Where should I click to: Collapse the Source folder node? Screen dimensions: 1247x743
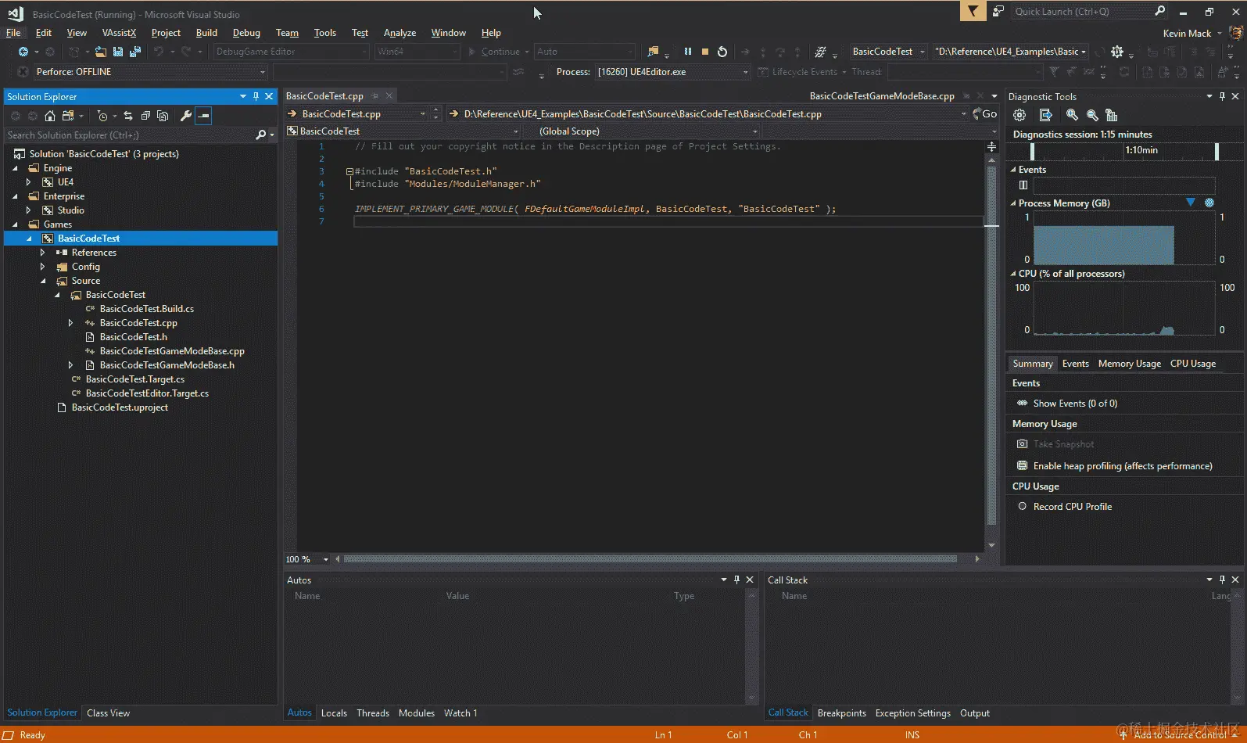(43, 281)
